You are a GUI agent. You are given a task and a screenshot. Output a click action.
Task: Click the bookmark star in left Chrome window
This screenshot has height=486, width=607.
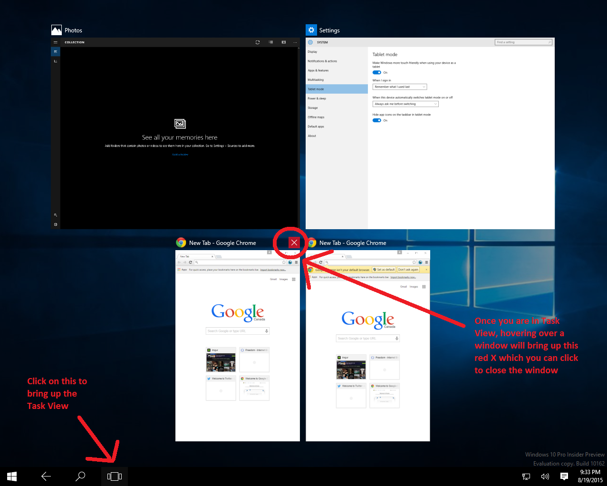(284, 262)
